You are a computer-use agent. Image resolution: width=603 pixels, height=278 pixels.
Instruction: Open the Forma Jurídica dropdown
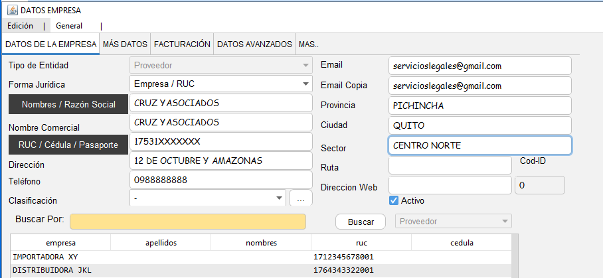(305, 84)
